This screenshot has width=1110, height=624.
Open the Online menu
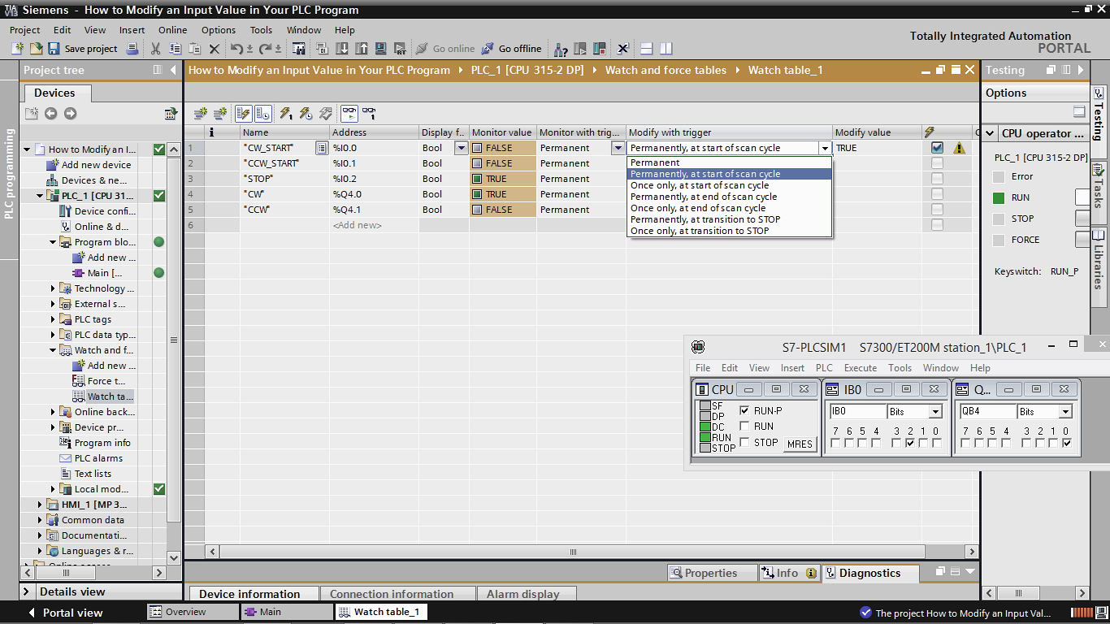click(x=172, y=30)
